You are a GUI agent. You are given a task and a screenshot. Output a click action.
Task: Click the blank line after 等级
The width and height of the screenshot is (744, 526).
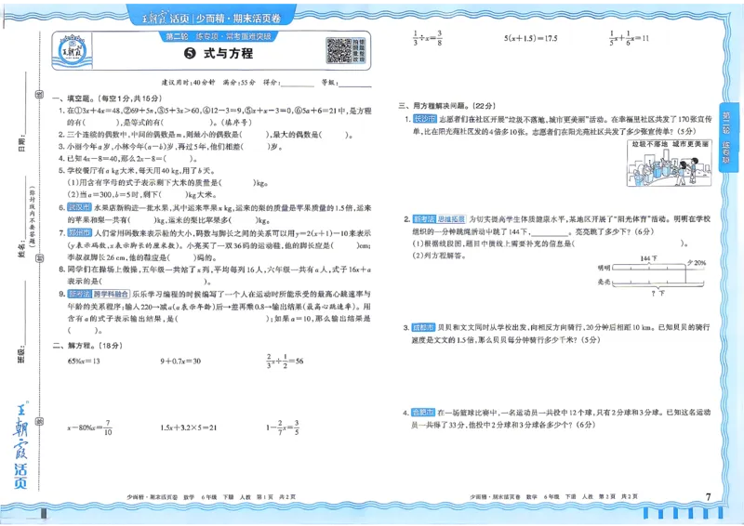click(355, 83)
